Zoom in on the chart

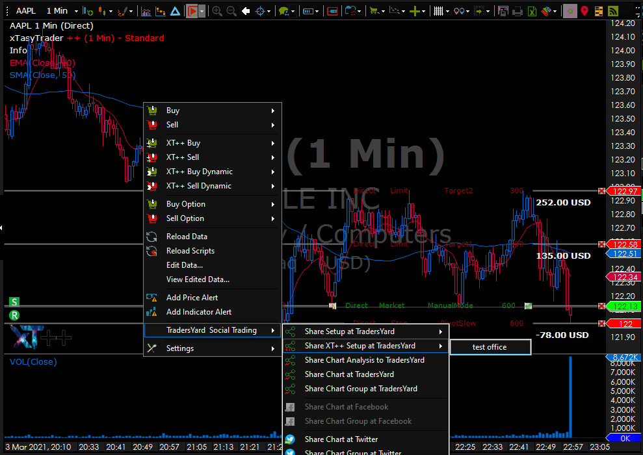[x=217, y=11]
